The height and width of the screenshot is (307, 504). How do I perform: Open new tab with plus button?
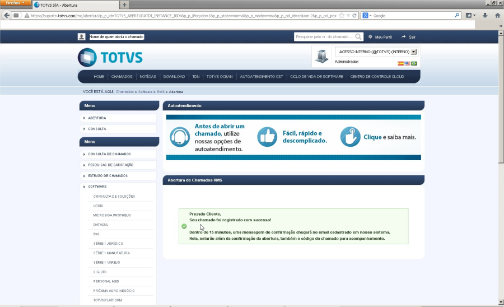124,5
